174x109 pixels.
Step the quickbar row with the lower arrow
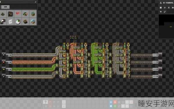[x=64, y=106]
